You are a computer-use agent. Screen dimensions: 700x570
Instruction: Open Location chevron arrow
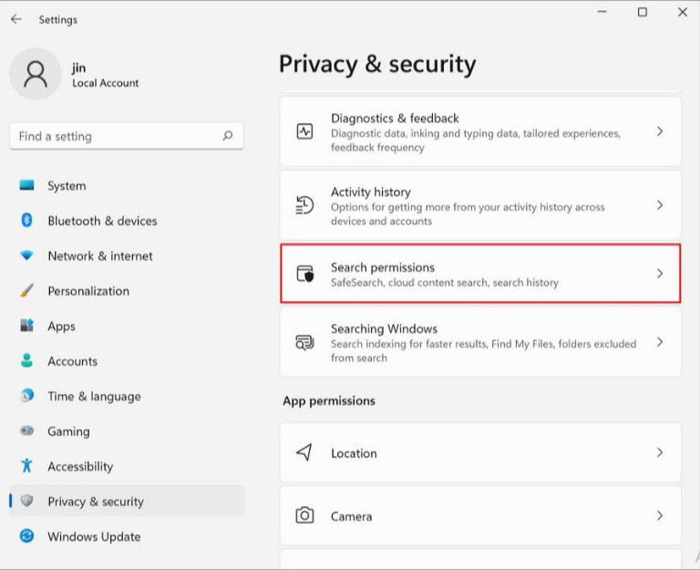click(660, 452)
